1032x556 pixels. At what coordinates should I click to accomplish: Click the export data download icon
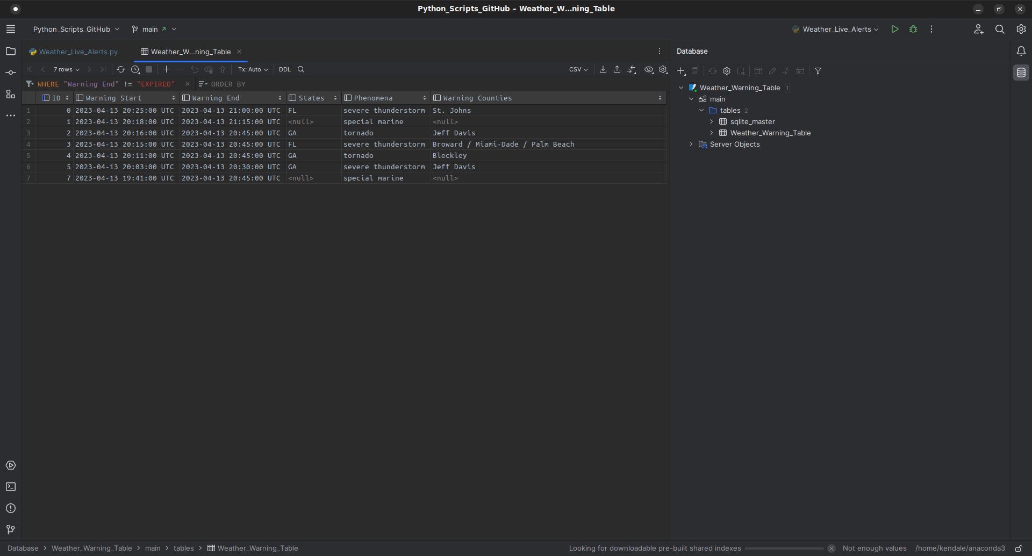[x=603, y=69]
